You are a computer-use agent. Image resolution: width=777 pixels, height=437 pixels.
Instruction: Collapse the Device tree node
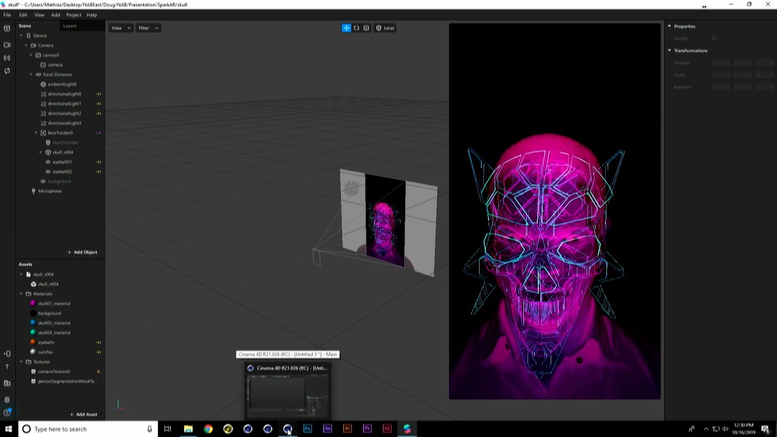click(21, 36)
